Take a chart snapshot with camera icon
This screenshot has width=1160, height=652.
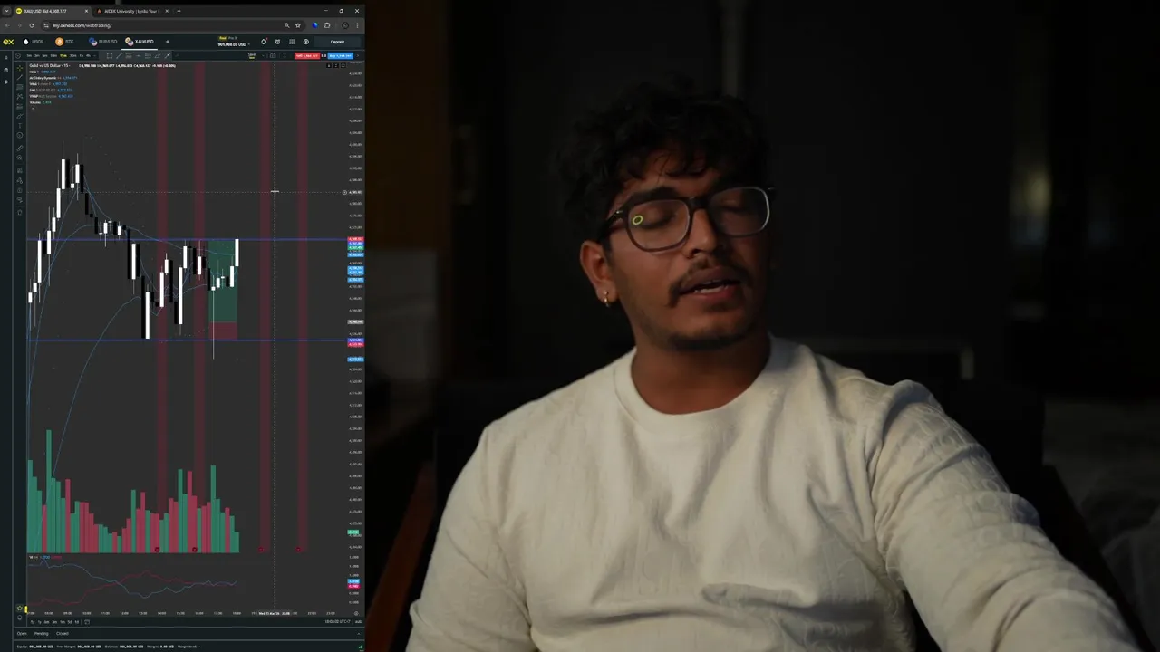[x=273, y=56]
